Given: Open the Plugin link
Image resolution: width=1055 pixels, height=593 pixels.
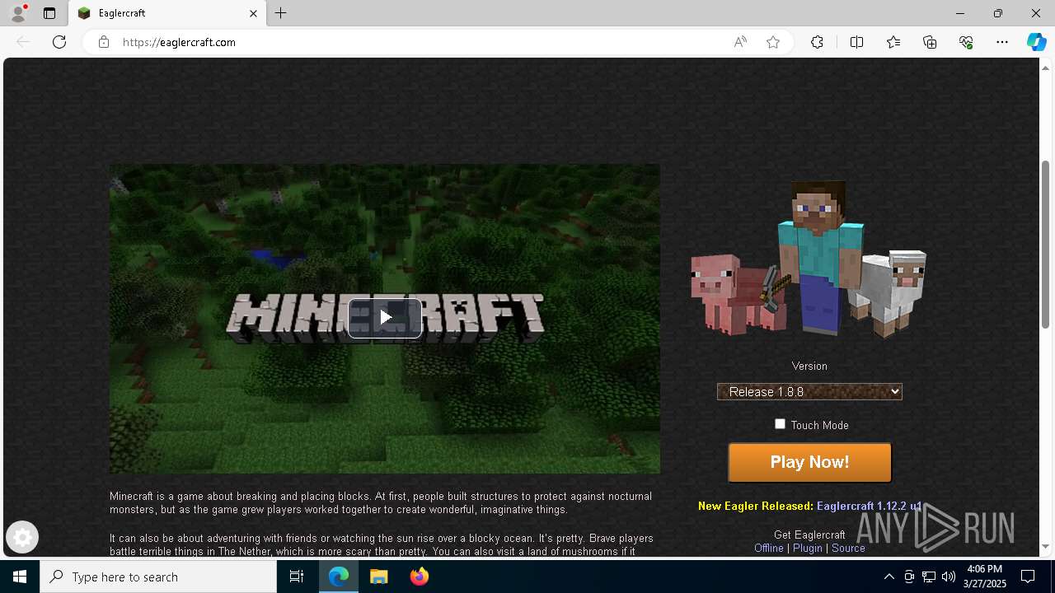Looking at the screenshot, I should [x=808, y=549].
